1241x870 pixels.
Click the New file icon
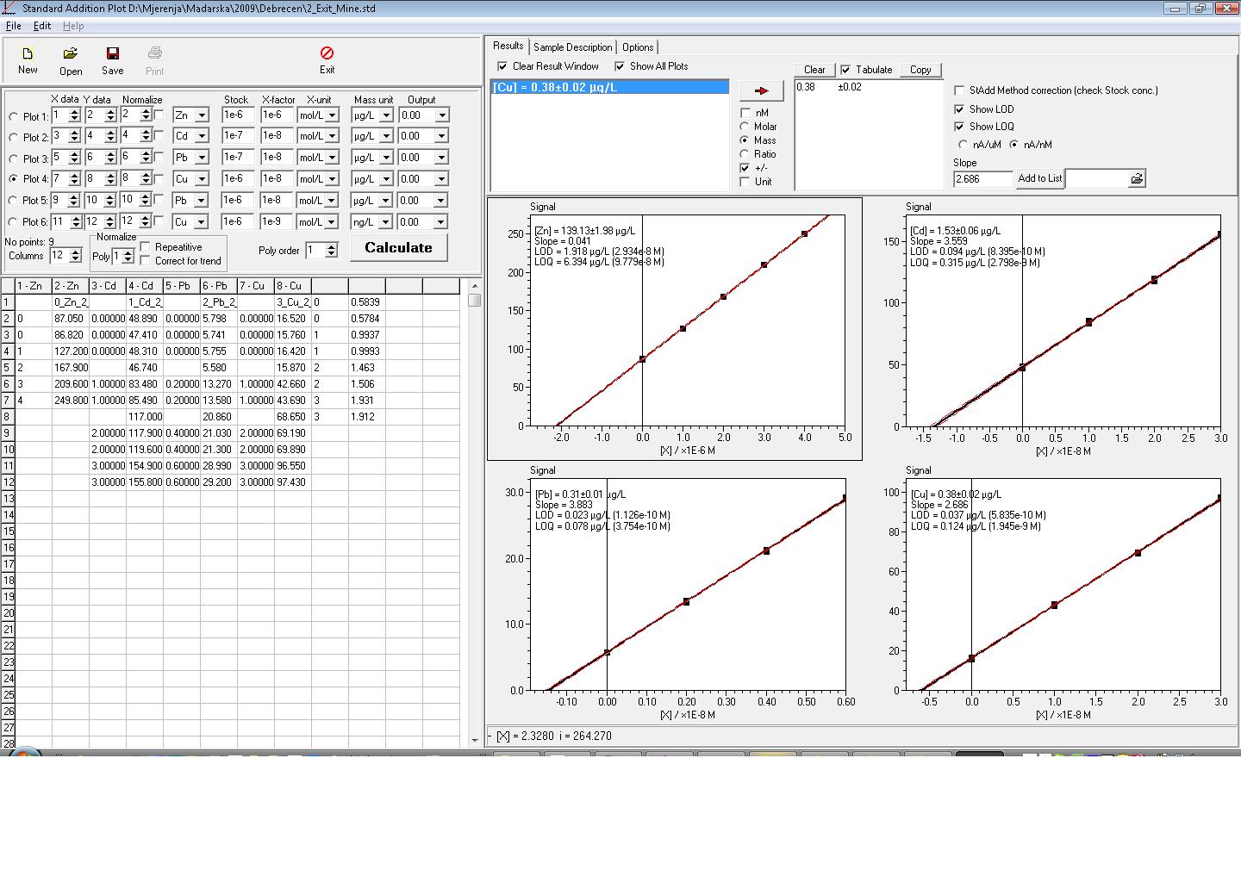click(27, 54)
